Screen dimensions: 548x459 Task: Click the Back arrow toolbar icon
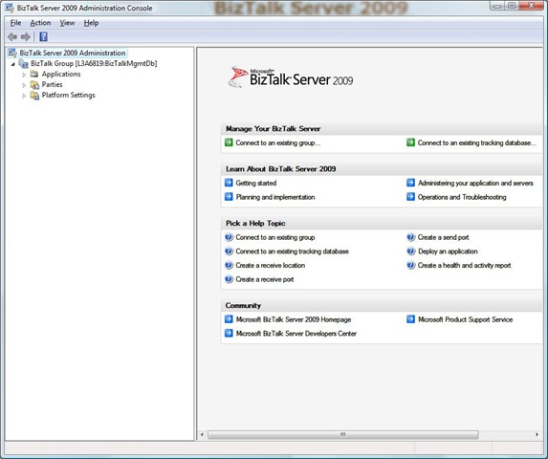tap(12, 36)
